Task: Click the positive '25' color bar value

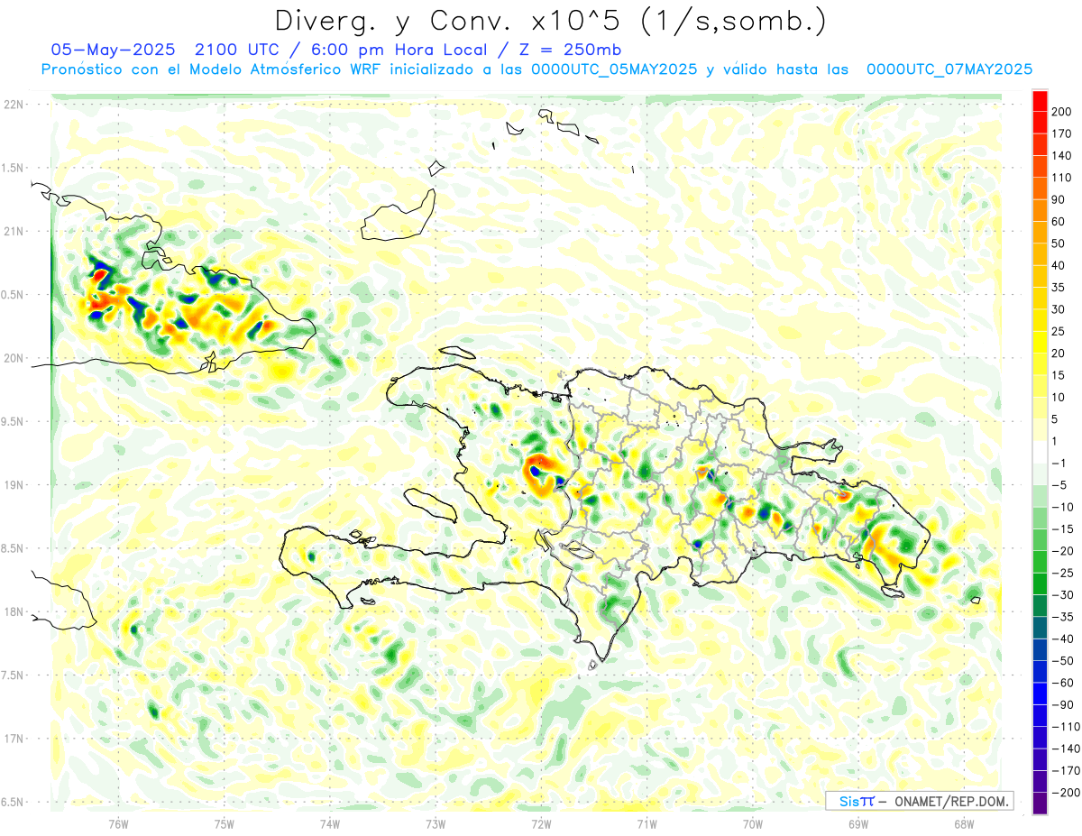Action: pos(1059,332)
